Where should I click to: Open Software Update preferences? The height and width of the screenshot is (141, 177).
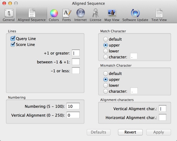(x=135, y=15)
